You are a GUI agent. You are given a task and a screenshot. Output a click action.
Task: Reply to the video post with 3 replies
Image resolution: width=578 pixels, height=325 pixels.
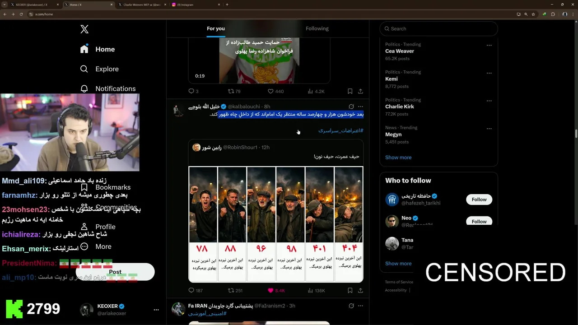click(193, 91)
